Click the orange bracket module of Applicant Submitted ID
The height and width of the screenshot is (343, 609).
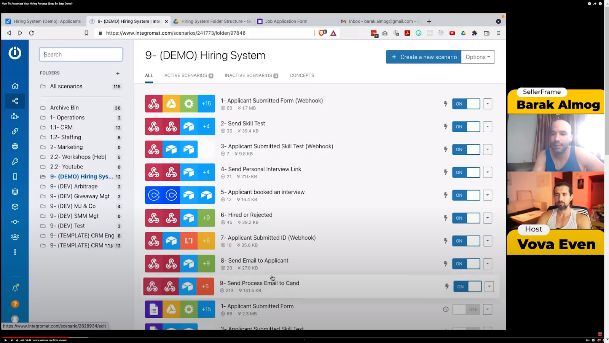pos(189,241)
